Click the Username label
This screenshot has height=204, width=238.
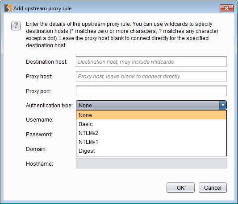pyautogui.click(x=40, y=120)
